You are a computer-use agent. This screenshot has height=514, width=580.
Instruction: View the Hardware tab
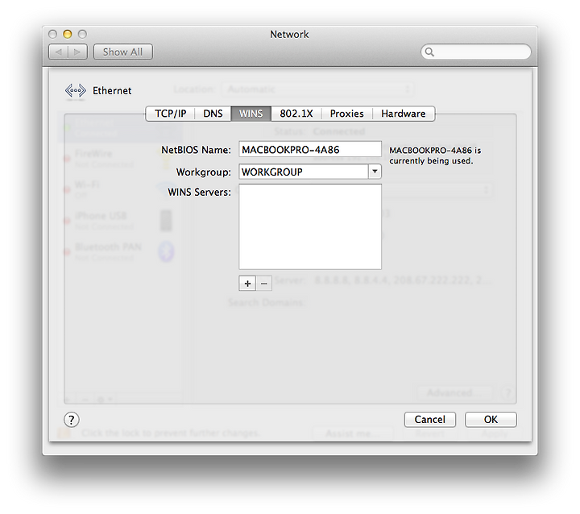coord(404,114)
